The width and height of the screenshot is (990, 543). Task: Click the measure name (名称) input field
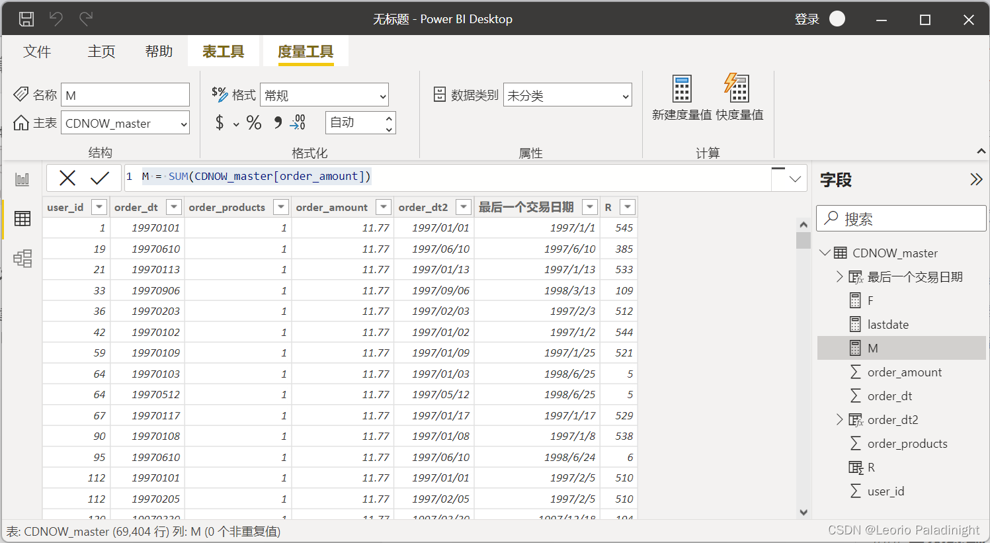126,95
